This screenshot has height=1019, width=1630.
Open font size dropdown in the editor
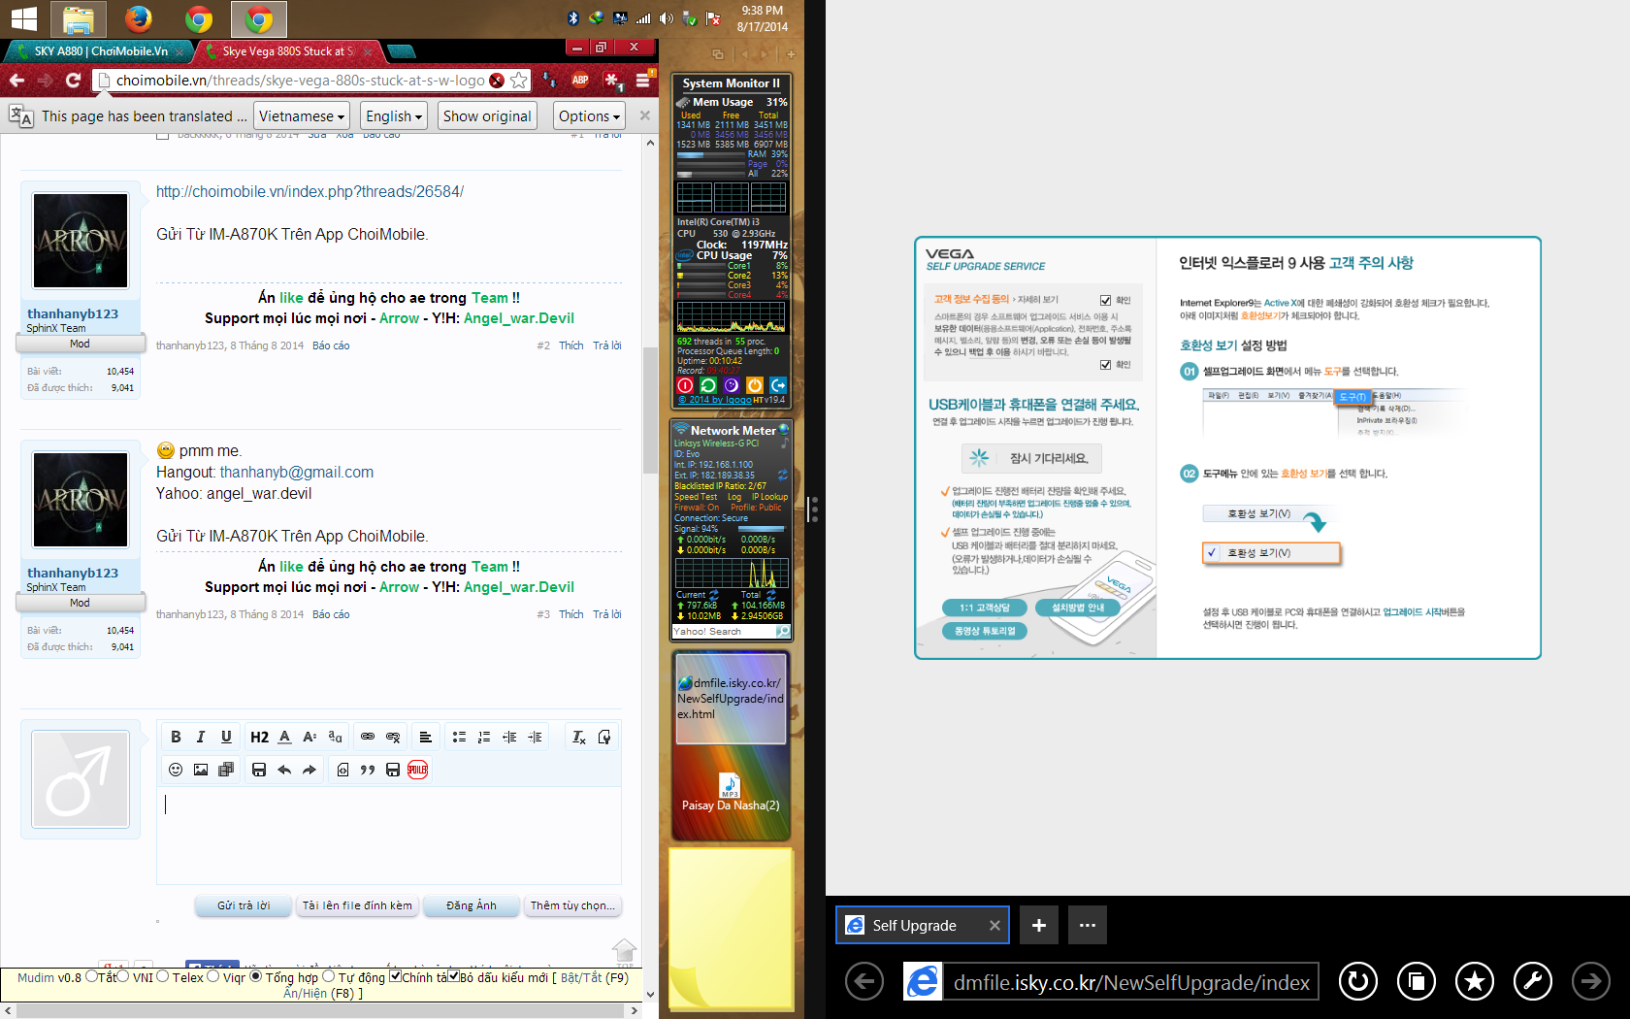(x=310, y=738)
